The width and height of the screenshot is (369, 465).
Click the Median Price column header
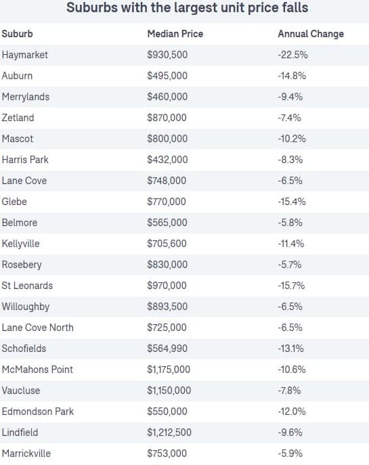pos(175,34)
